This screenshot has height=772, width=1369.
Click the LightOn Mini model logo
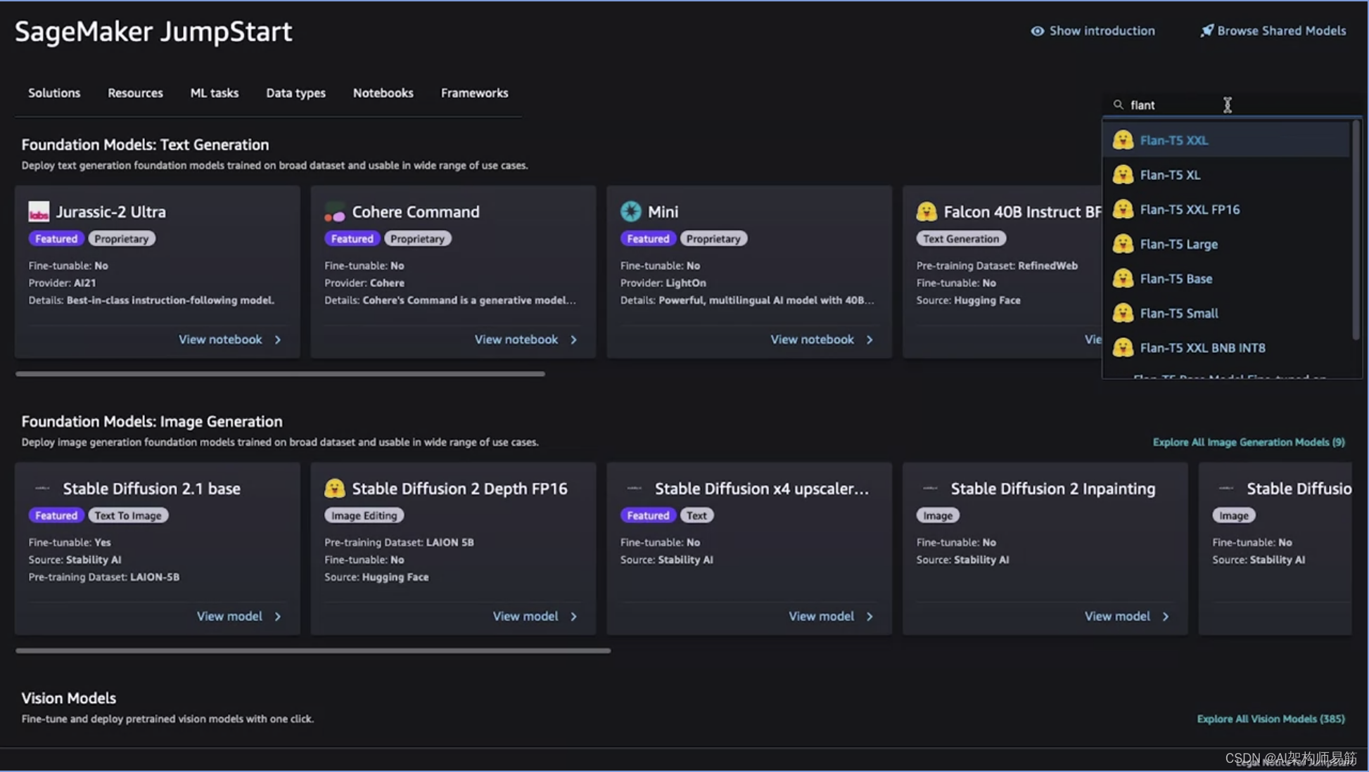[631, 212]
